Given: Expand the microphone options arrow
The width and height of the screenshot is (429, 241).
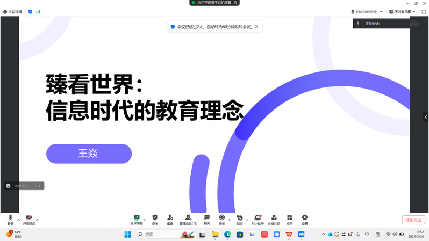Looking at the screenshot, I should (x=19, y=220).
